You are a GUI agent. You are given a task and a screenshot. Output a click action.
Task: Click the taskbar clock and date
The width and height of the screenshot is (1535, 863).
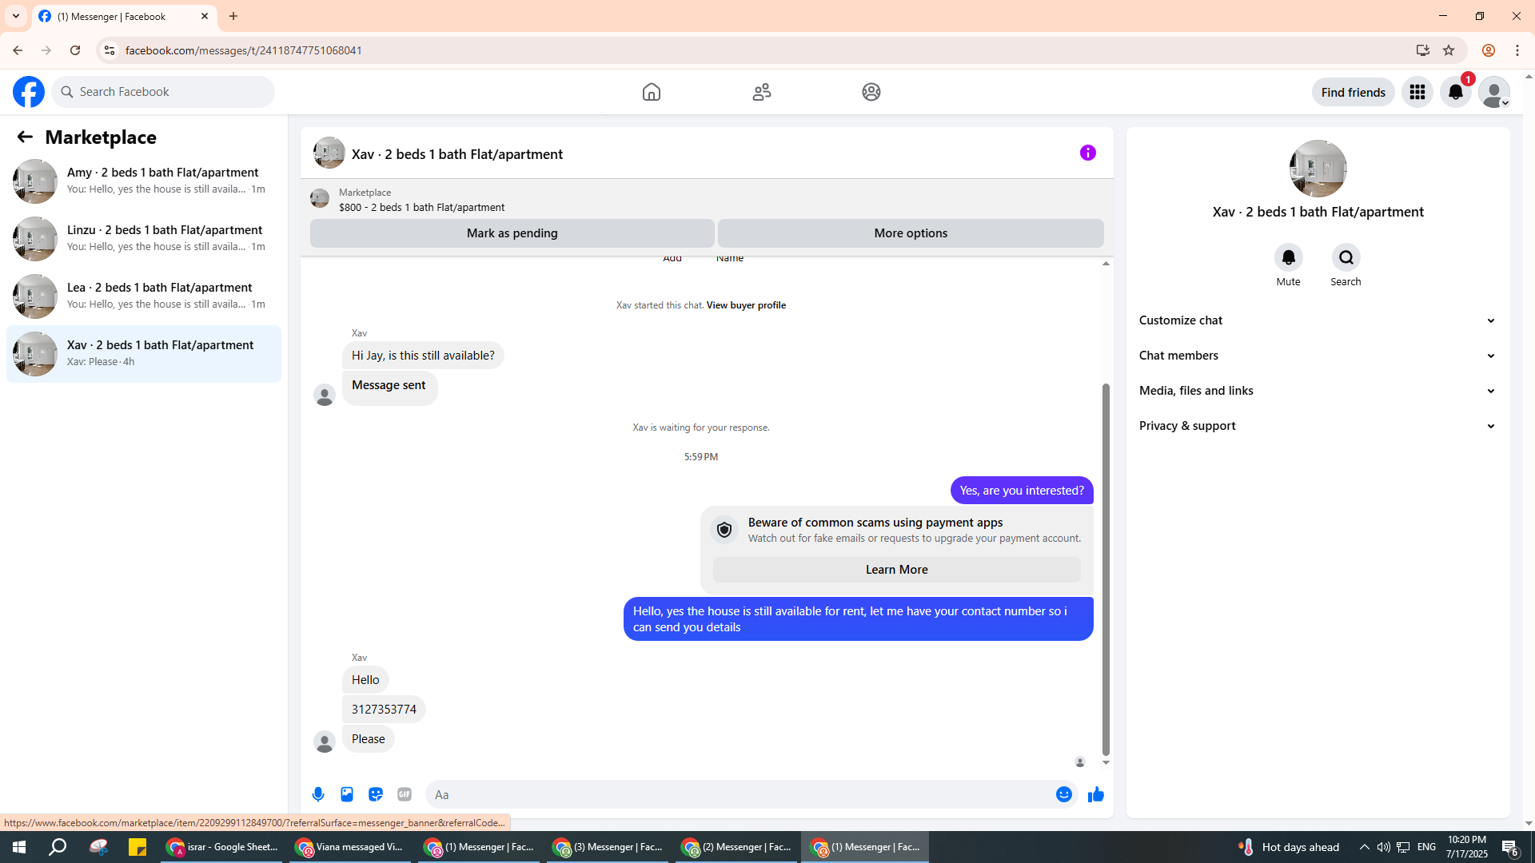point(1467,847)
